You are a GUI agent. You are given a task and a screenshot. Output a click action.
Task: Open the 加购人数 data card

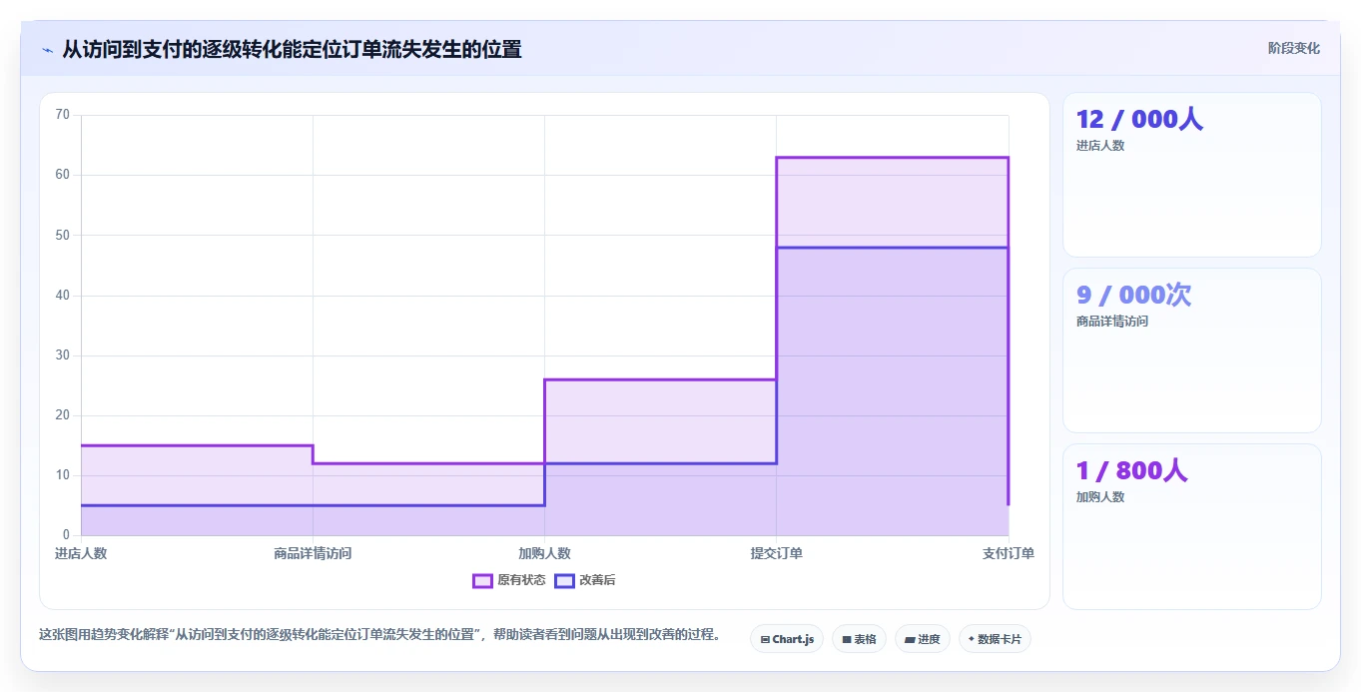[x=1192, y=526]
